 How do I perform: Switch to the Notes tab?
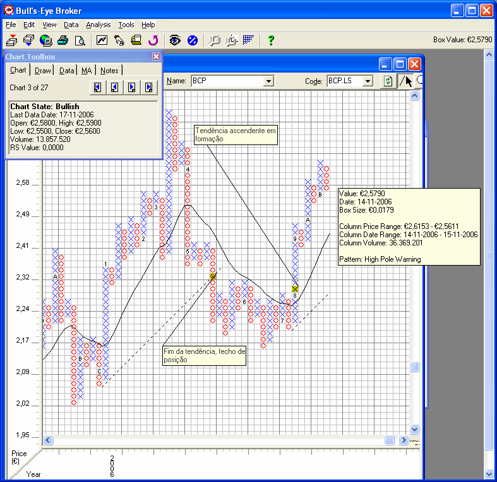(109, 71)
